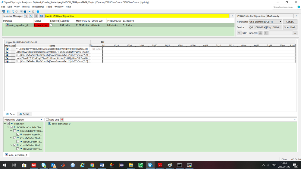Click the Save icon in the toolbar

(x=8, y=11)
